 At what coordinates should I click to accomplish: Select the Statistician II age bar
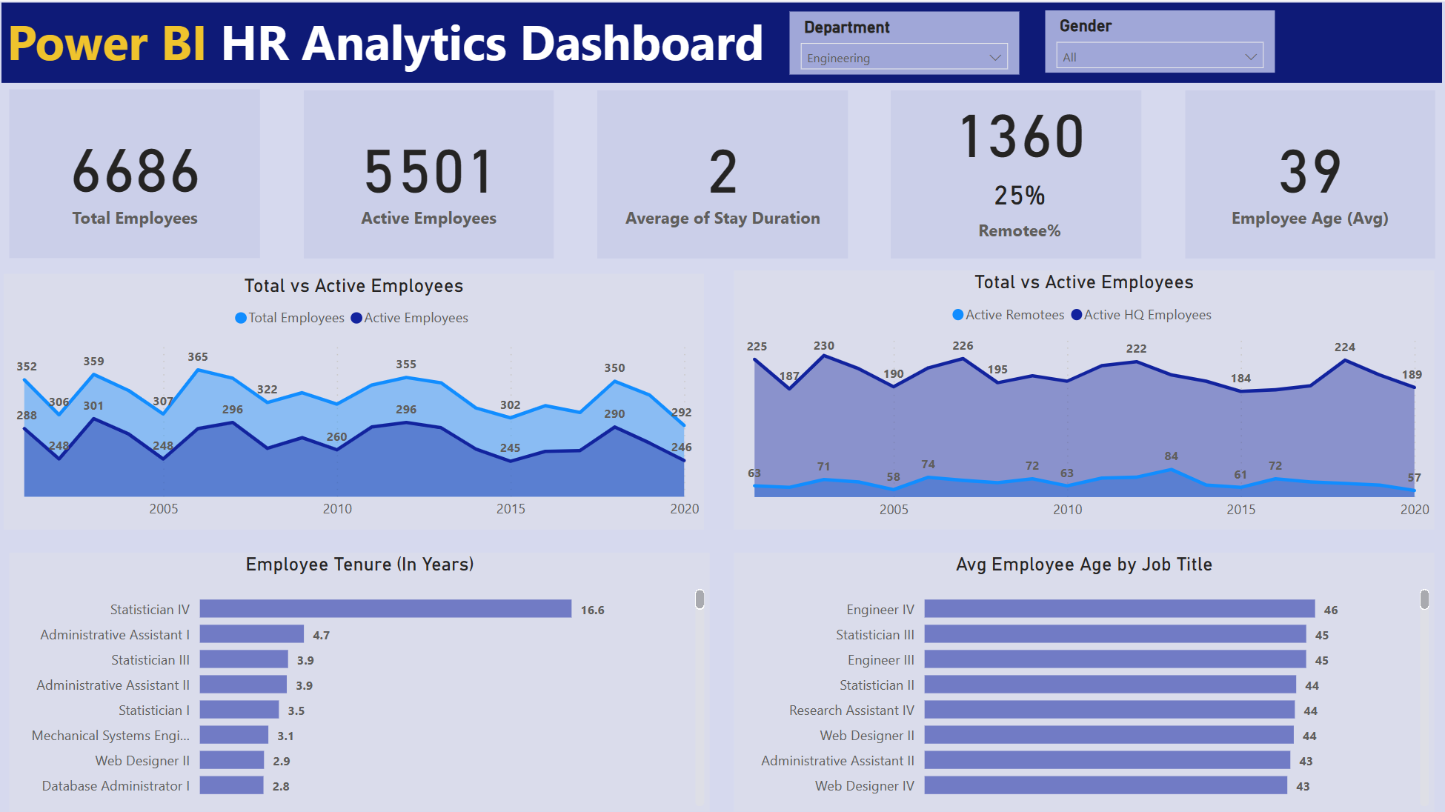(x=1110, y=685)
